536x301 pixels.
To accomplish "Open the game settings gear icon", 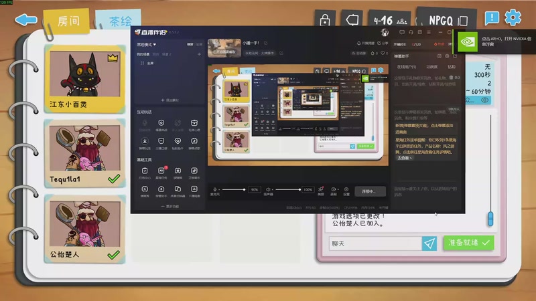I will [x=513, y=17].
